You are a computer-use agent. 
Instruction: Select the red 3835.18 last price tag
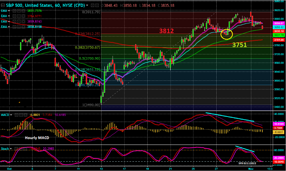pos(279,31)
